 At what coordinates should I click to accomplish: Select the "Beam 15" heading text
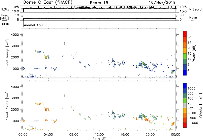tap(99, 3)
